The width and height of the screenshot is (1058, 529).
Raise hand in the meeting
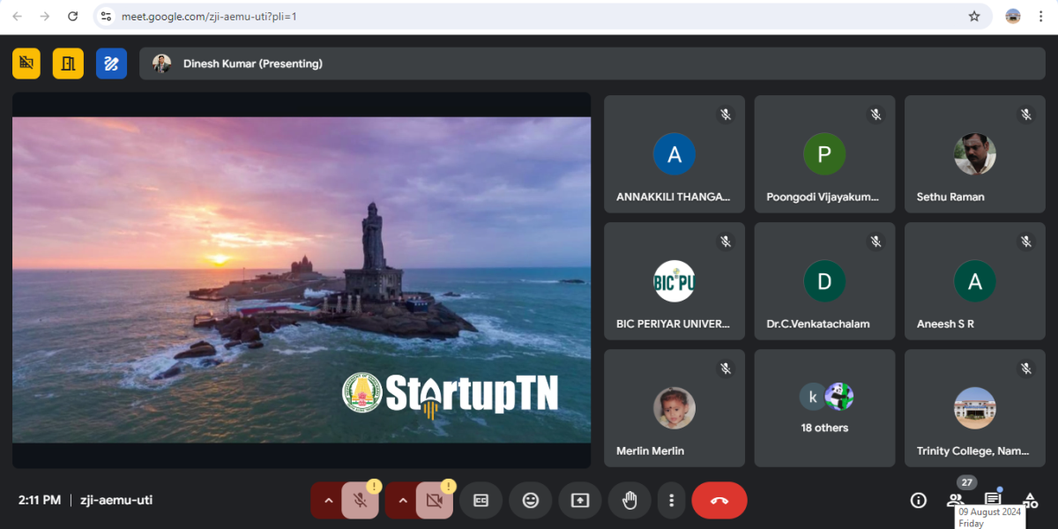[630, 500]
